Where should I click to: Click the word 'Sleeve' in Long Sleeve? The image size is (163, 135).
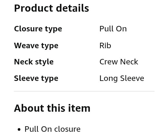click(x=132, y=78)
